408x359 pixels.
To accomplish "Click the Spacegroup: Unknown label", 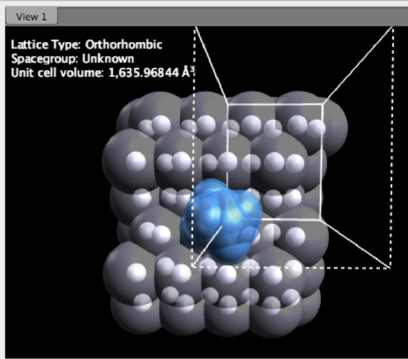I will [x=73, y=58].
